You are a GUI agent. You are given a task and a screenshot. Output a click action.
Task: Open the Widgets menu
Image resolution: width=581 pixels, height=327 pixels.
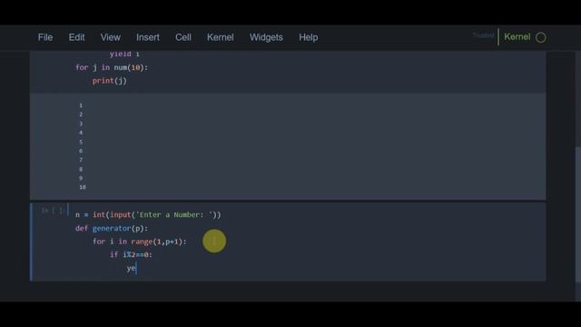(x=266, y=37)
